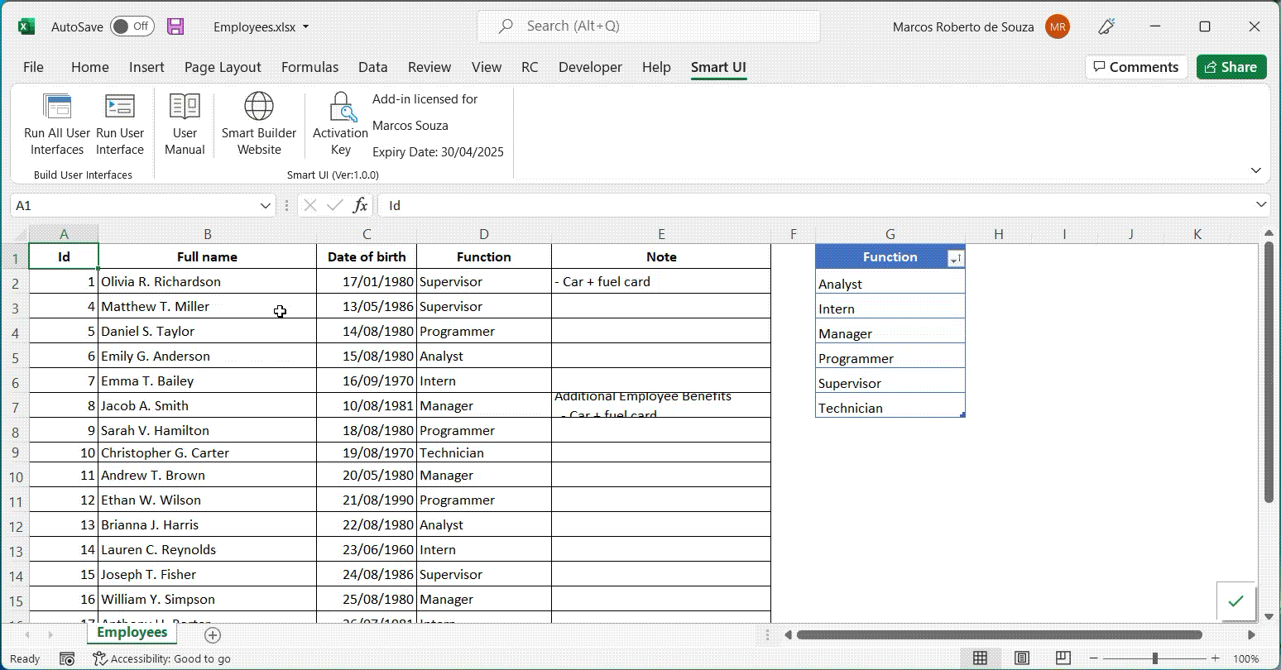Open the Smart Builder Website

pyautogui.click(x=258, y=122)
